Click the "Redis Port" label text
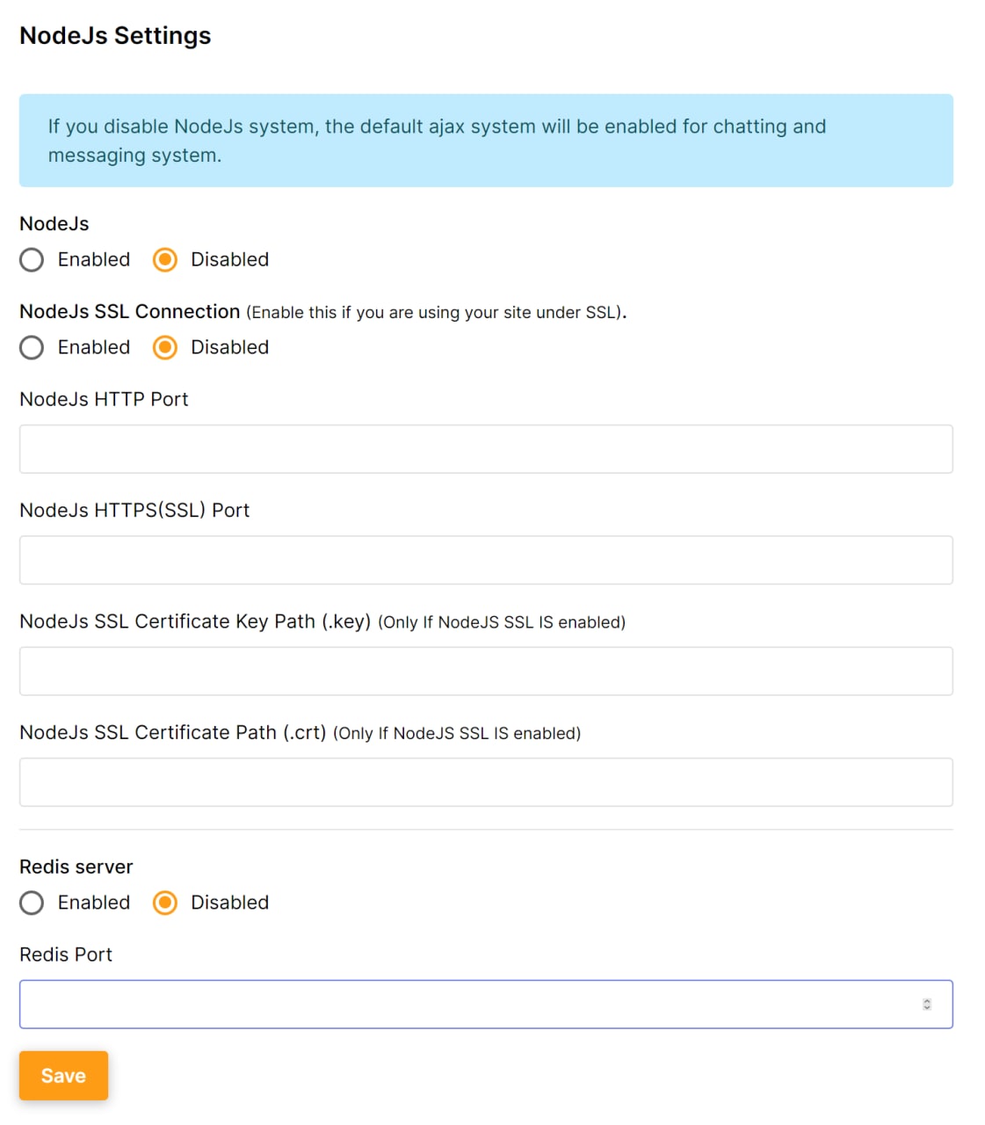The height and width of the screenshot is (1125, 985). (66, 954)
